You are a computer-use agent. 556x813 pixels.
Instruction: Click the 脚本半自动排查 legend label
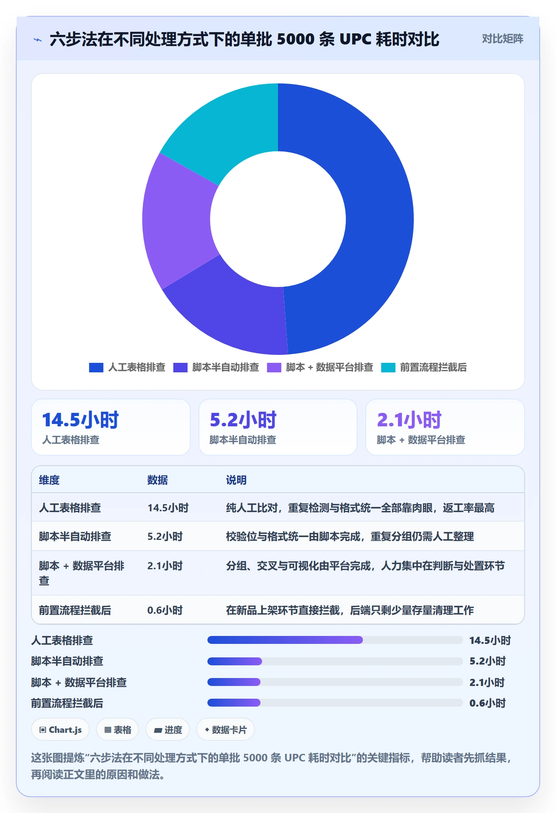click(x=226, y=368)
